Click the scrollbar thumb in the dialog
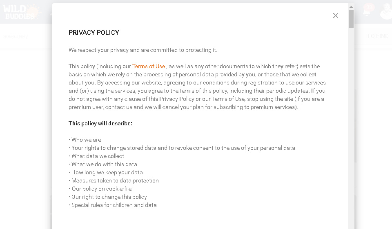 pos(351,18)
